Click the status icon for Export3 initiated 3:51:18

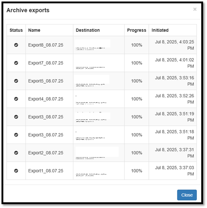(16, 135)
